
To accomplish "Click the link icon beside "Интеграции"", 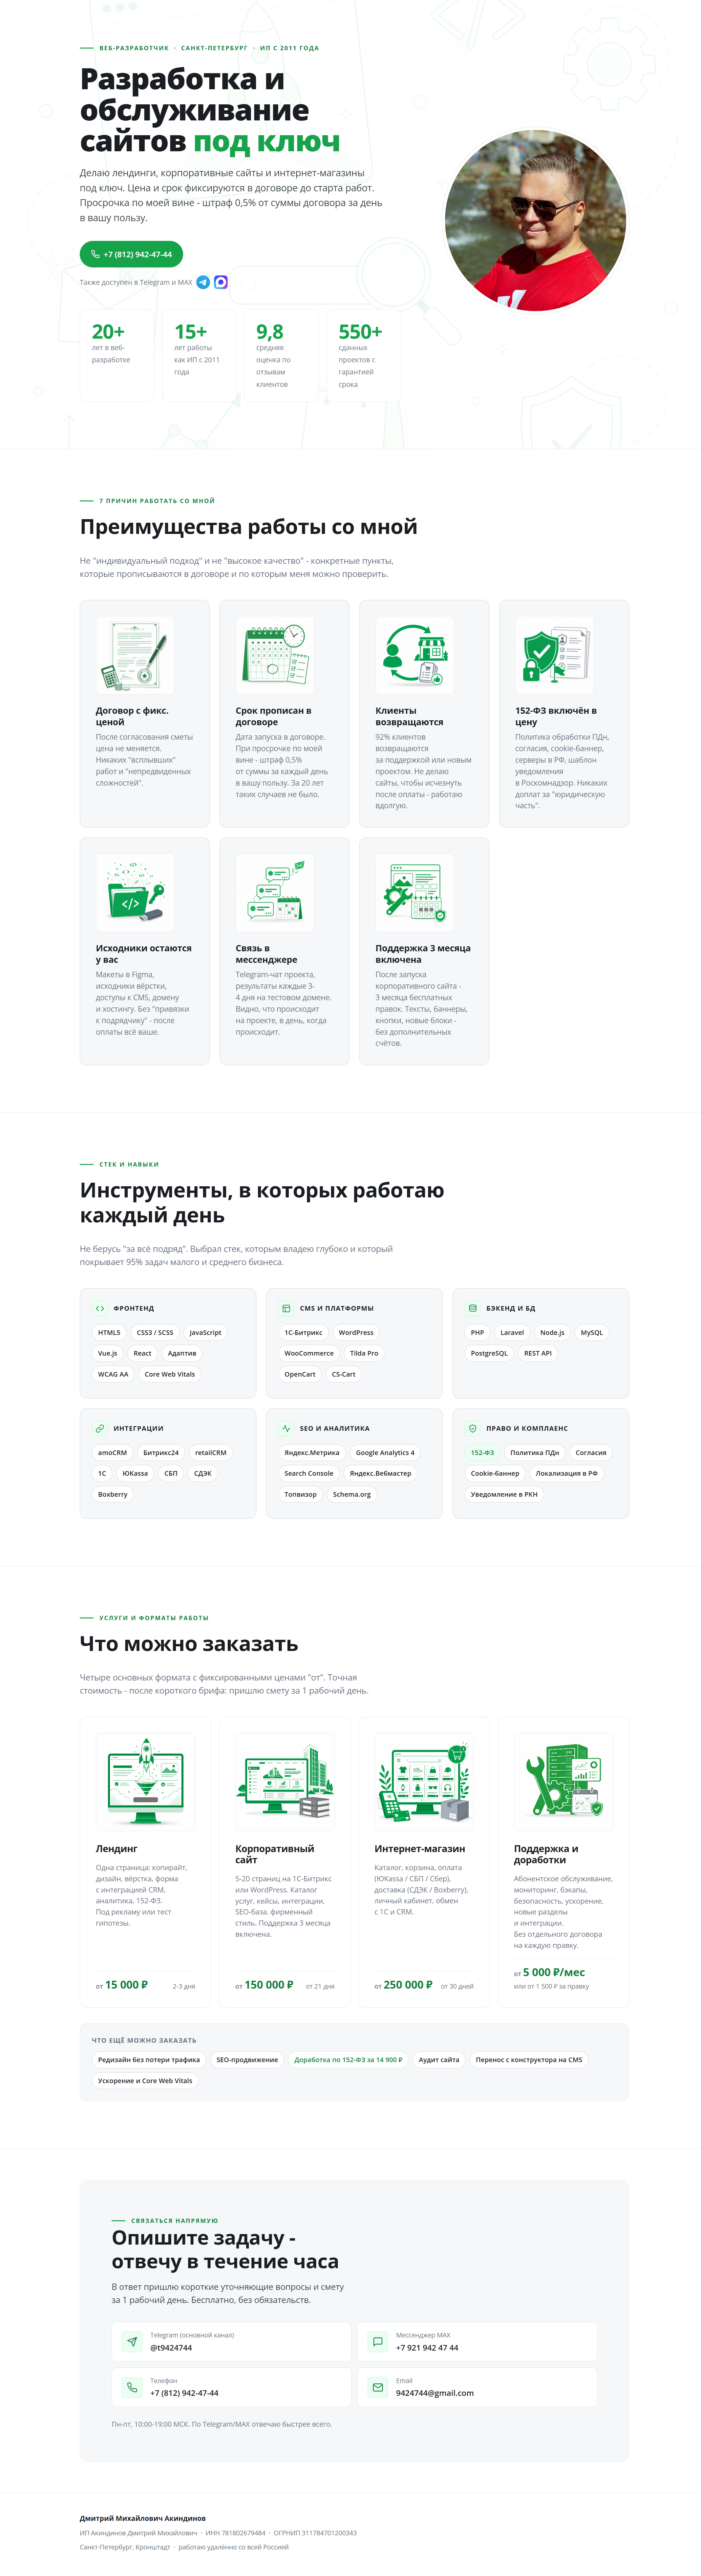I will (x=100, y=1428).
